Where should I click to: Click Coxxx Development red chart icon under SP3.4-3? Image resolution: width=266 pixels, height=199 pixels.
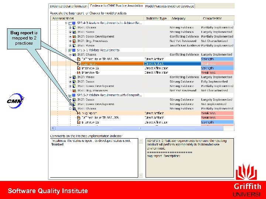(x=74, y=36)
